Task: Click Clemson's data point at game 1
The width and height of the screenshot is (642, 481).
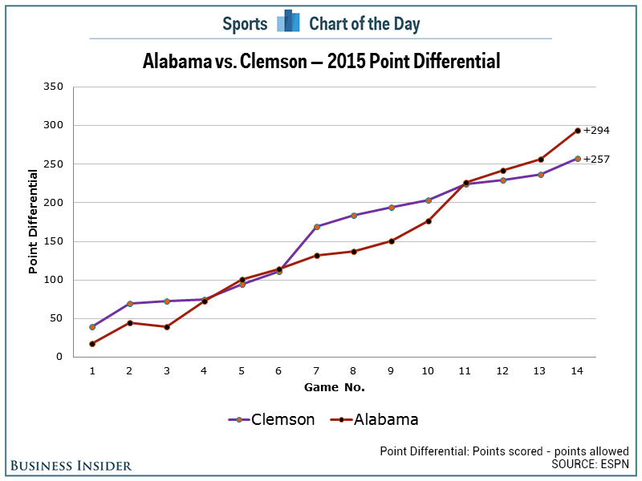Action: click(x=92, y=327)
